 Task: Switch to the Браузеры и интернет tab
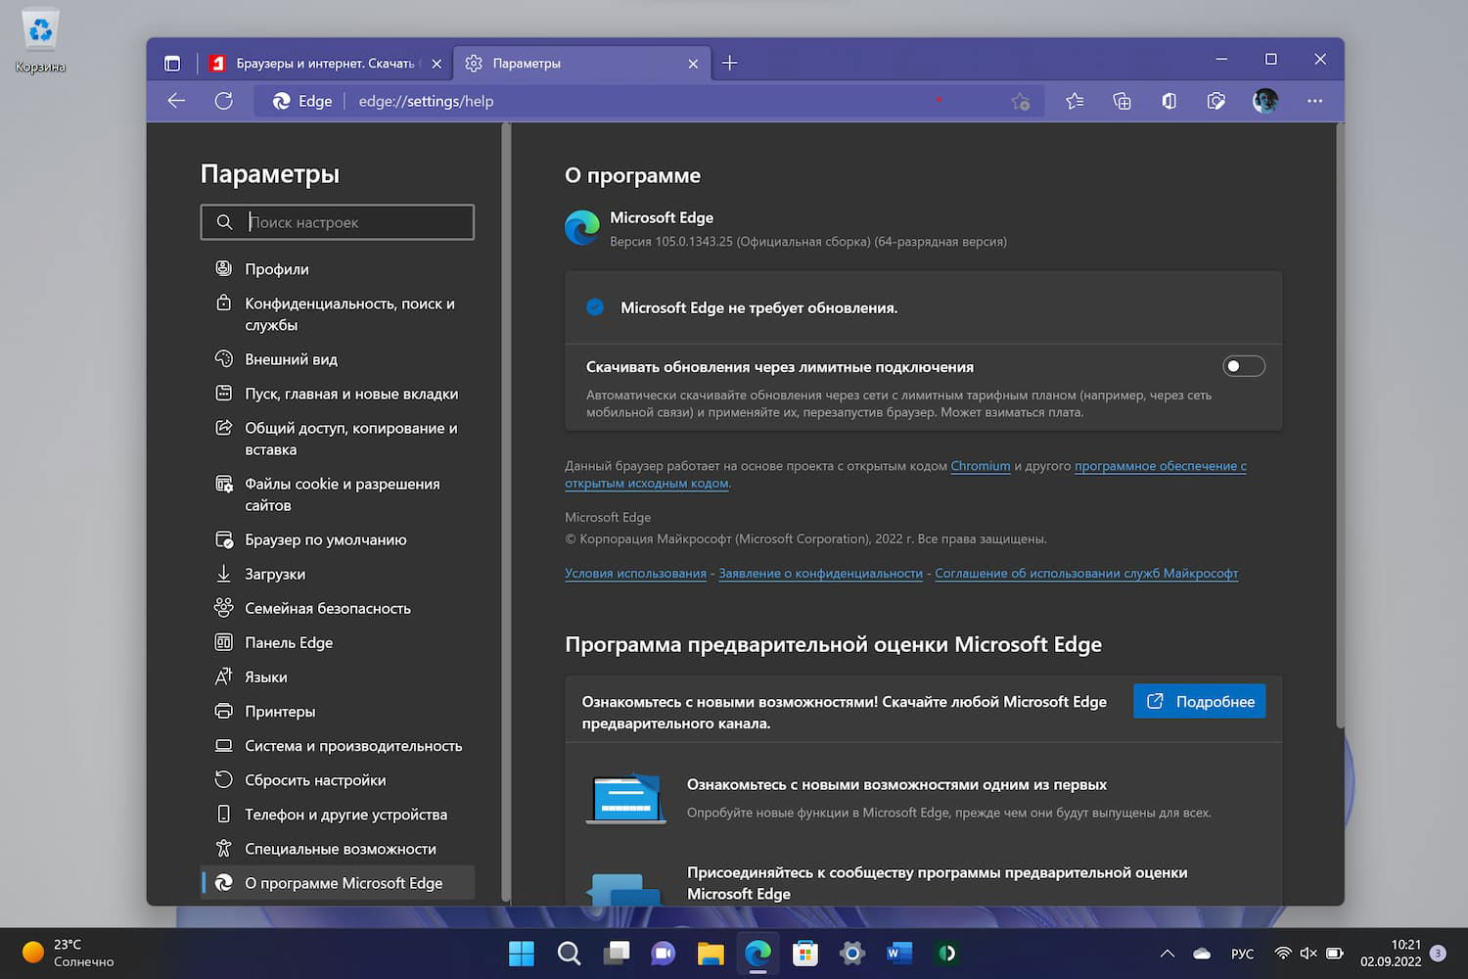pos(325,64)
